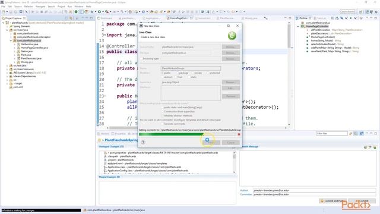Expand the JRE System Library node
The width and height of the screenshot is (380, 214).
click(x=7, y=73)
